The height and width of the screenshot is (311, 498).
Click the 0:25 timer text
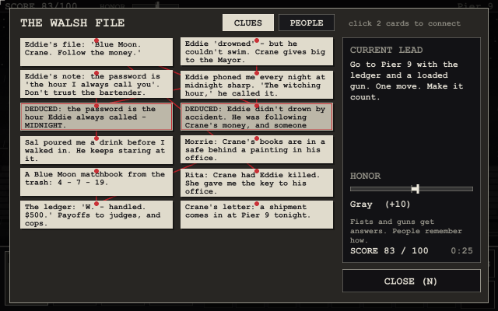point(461,250)
